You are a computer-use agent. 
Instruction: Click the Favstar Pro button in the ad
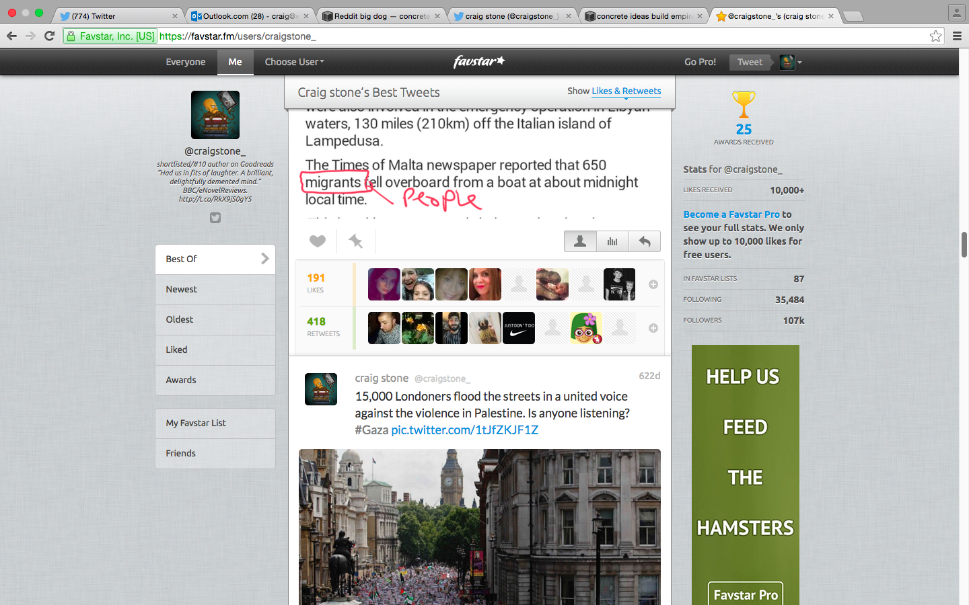(746, 594)
